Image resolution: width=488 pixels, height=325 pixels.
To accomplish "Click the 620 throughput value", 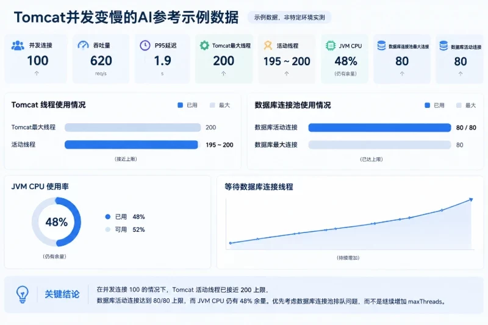I will pos(101,60).
